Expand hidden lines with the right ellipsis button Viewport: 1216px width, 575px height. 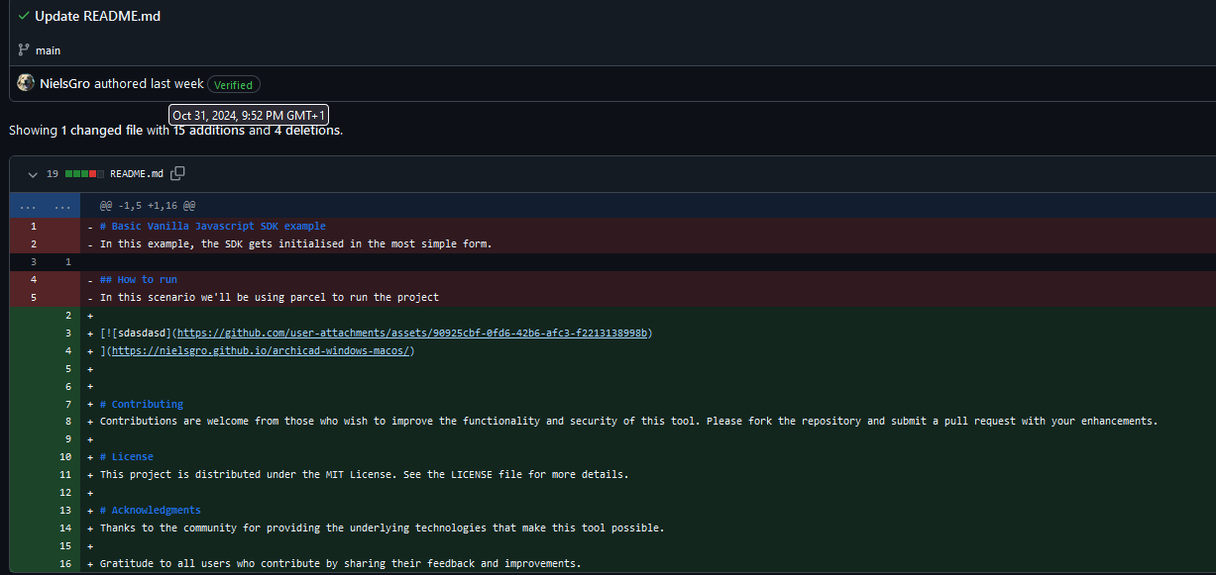[60, 205]
